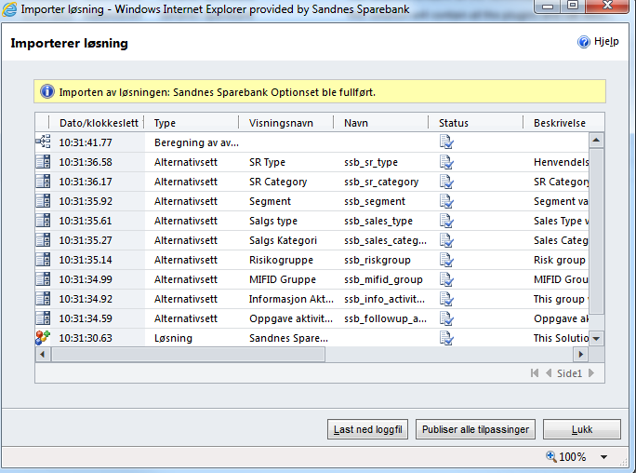Click horizontal scrollbar left arrow
636x473 pixels.
point(42,355)
